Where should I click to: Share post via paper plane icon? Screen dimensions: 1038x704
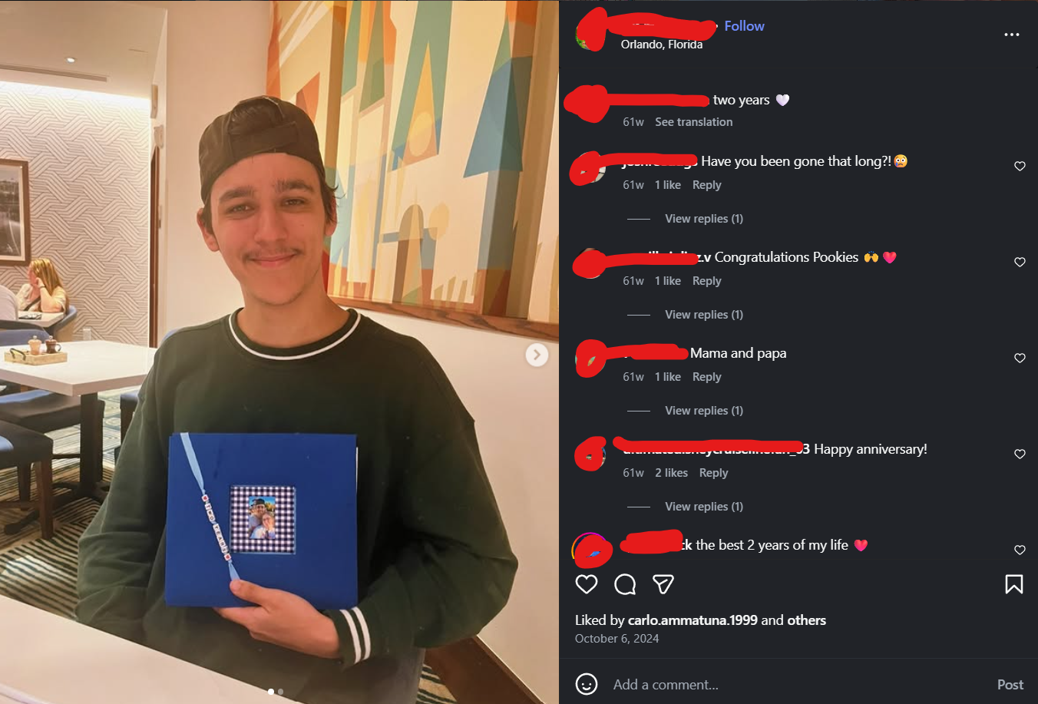click(663, 584)
